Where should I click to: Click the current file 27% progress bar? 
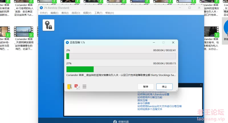click(121, 69)
